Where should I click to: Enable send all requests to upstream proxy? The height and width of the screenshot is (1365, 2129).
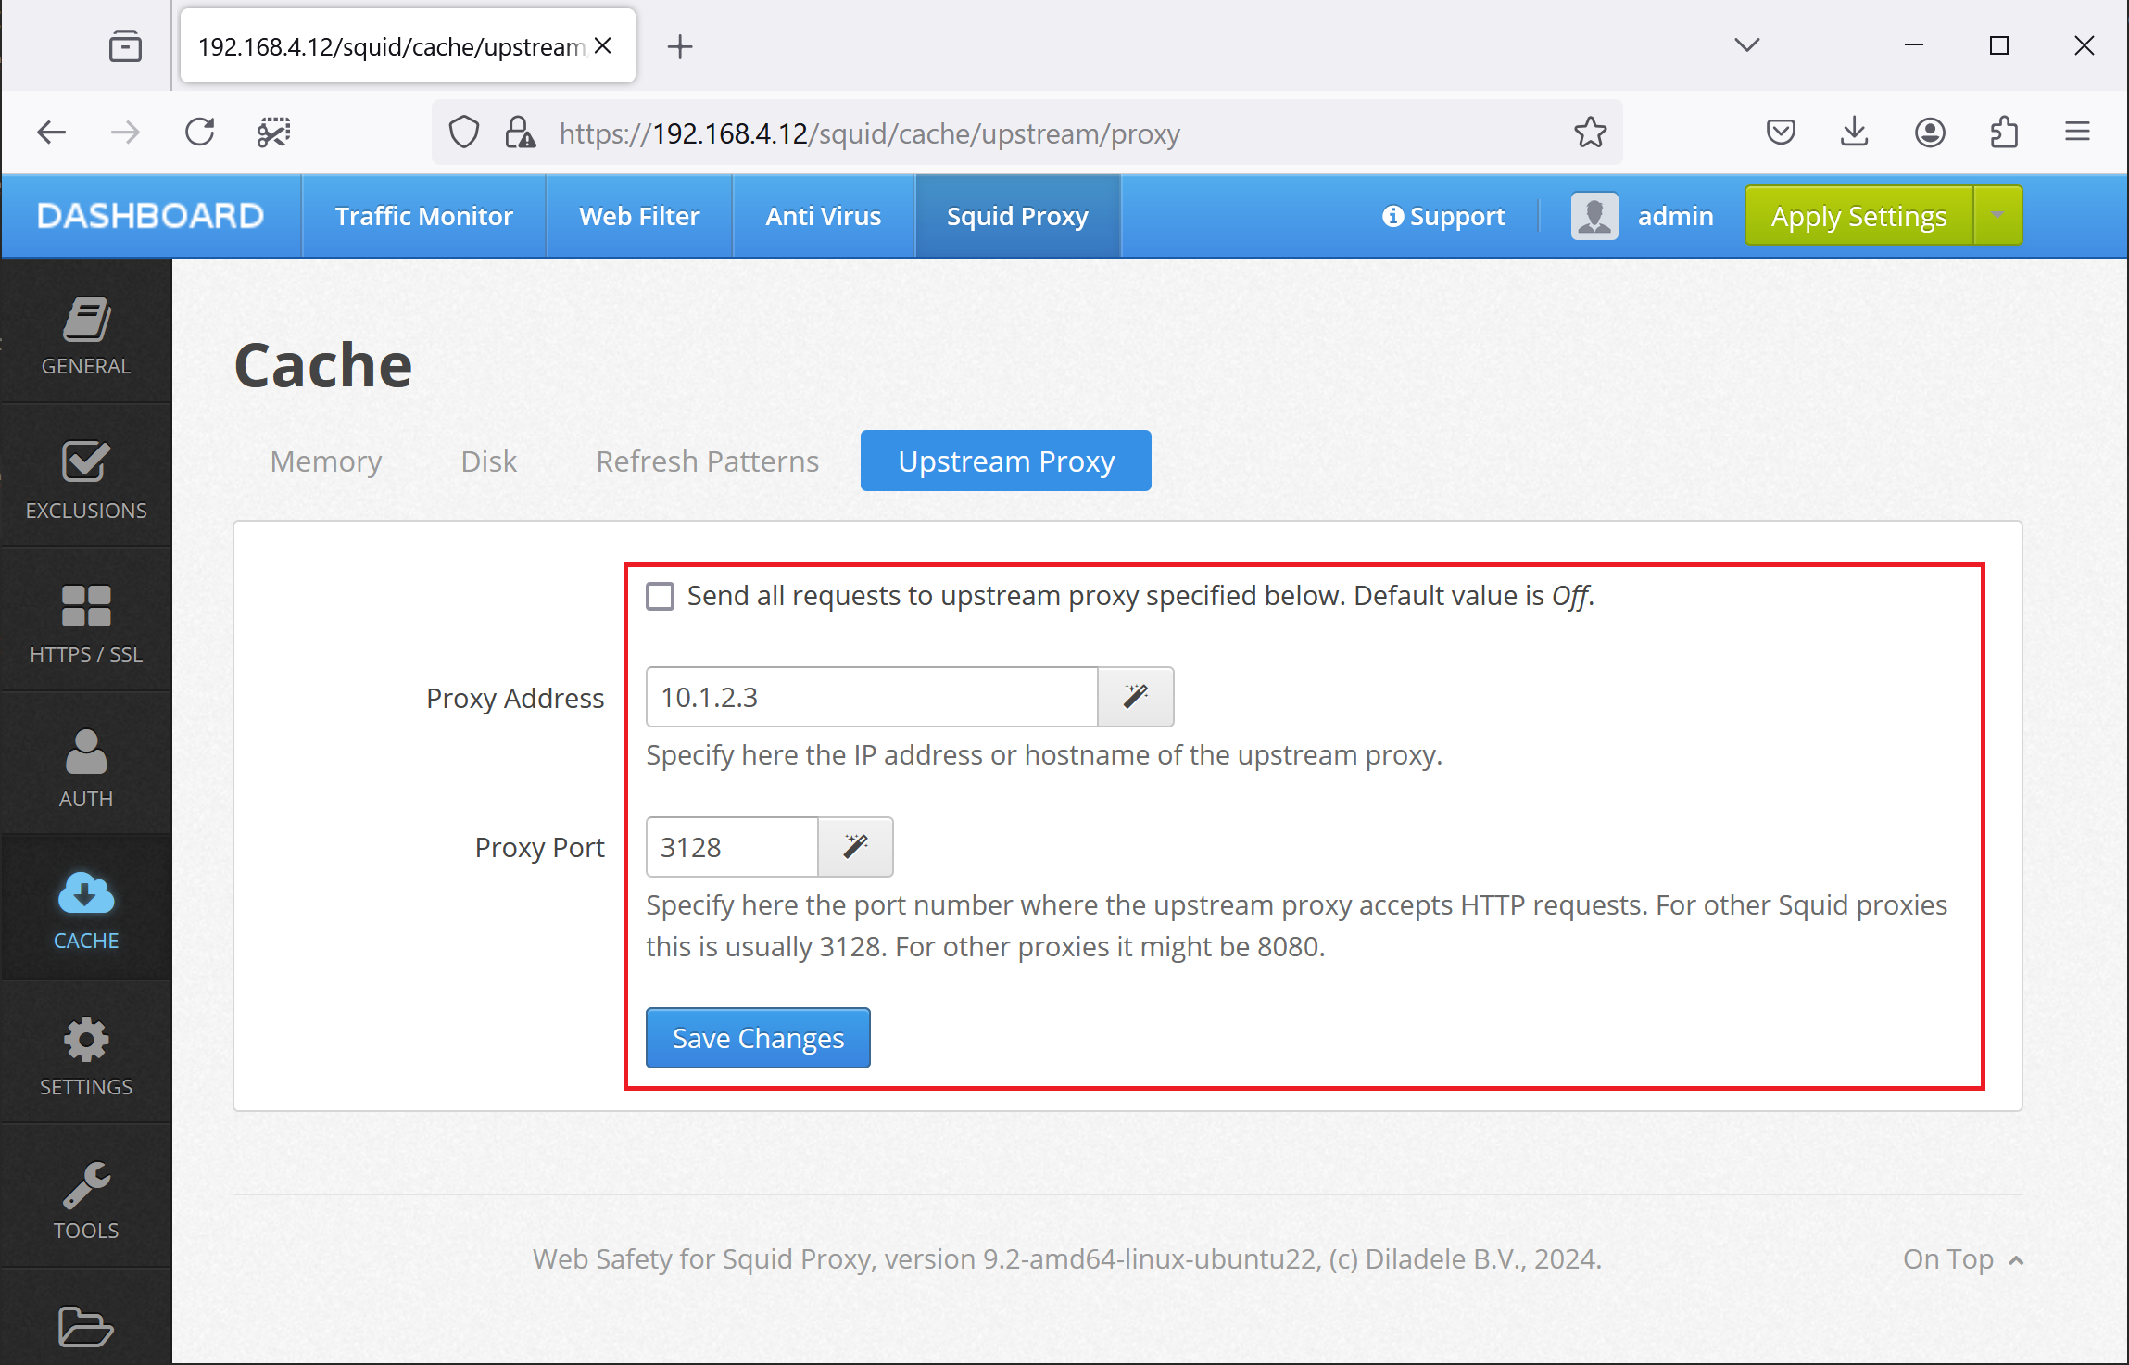coord(658,595)
